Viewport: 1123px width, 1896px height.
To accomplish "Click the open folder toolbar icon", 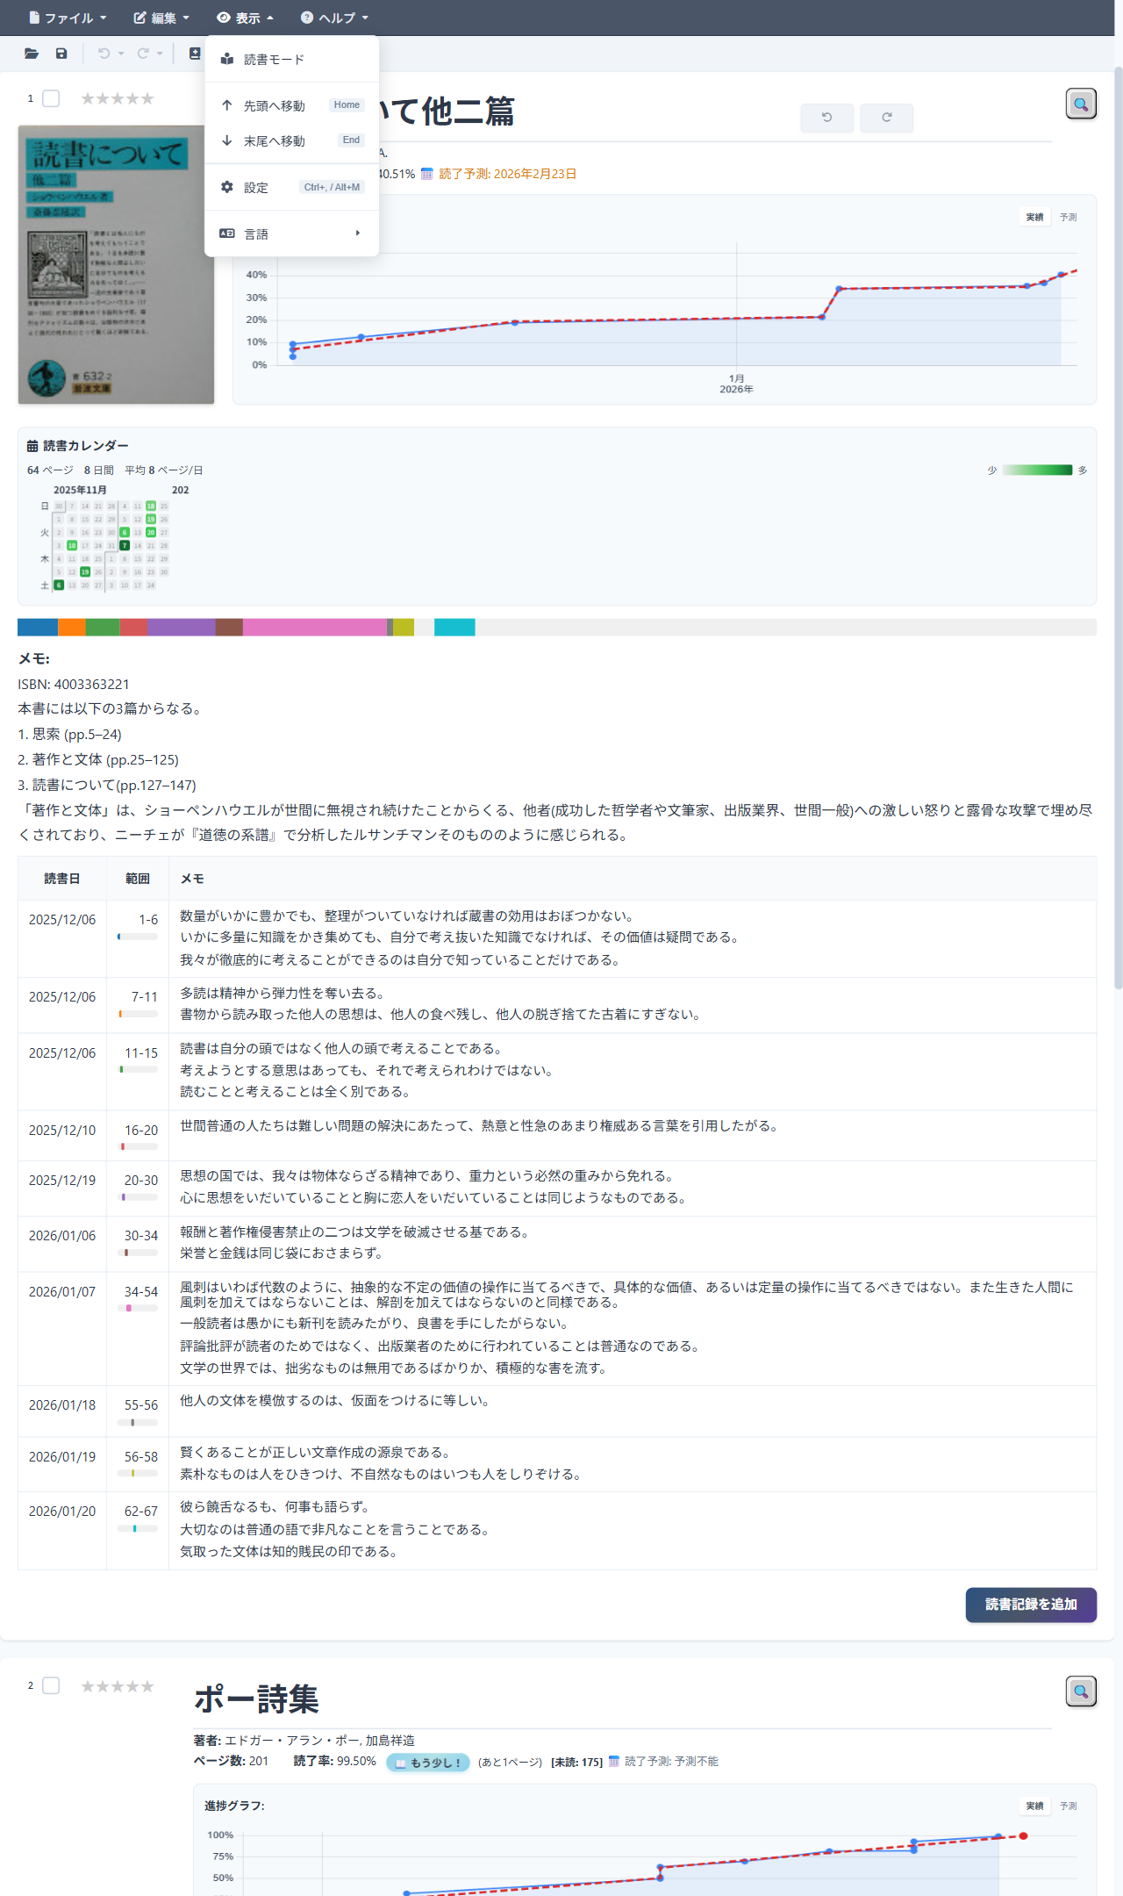I will click(x=32, y=54).
